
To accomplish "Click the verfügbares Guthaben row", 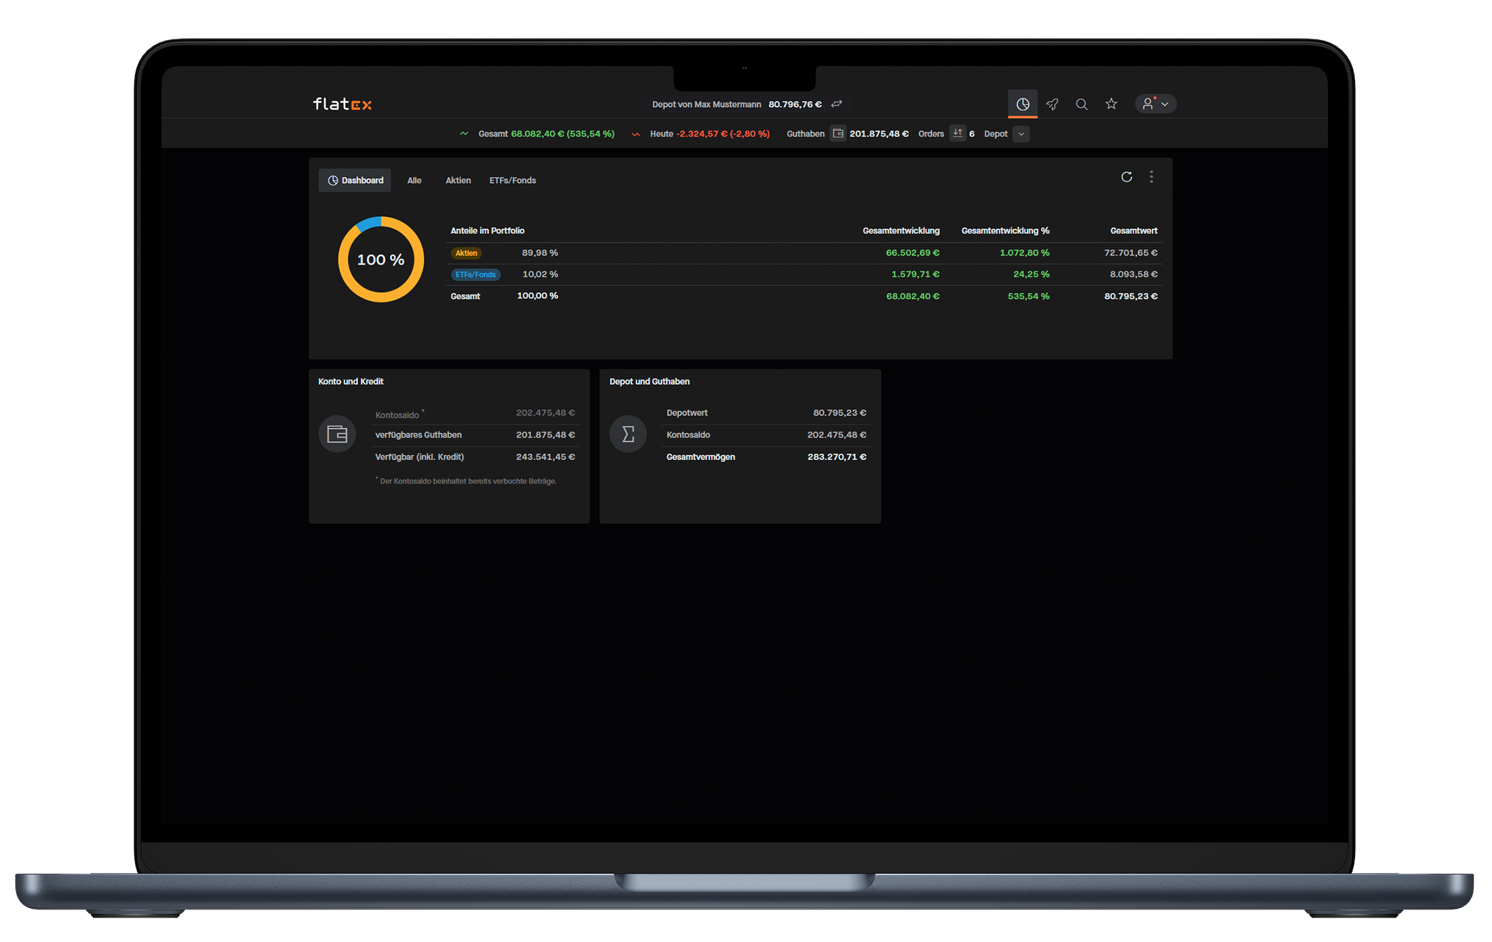I will pyautogui.click(x=475, y=435).
